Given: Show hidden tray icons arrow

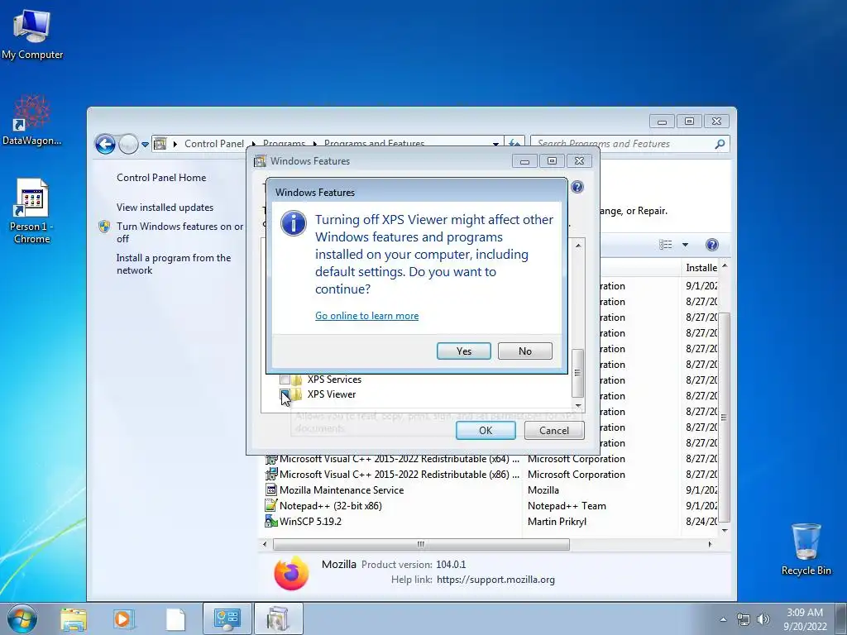Looking at the screenshot, I should point(723,619).
